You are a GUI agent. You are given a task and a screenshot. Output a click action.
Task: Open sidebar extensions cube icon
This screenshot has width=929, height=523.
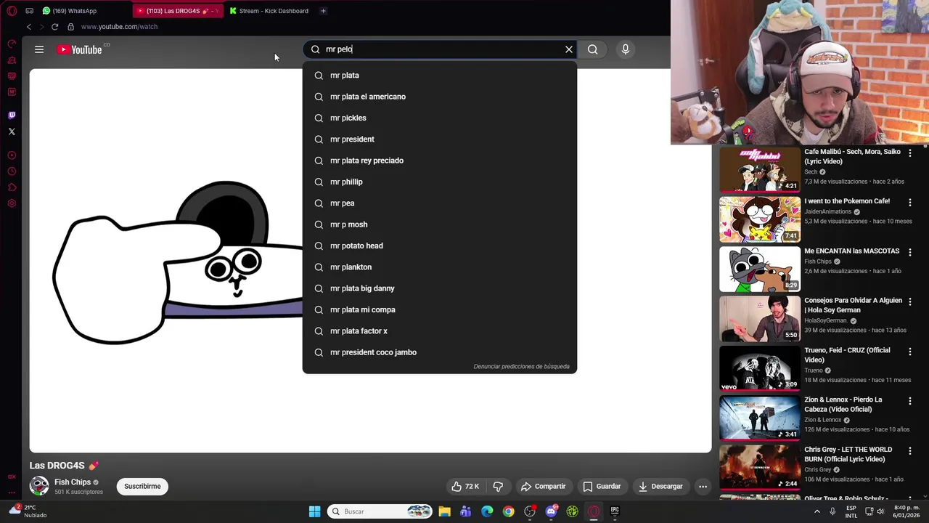click(12, 187)
